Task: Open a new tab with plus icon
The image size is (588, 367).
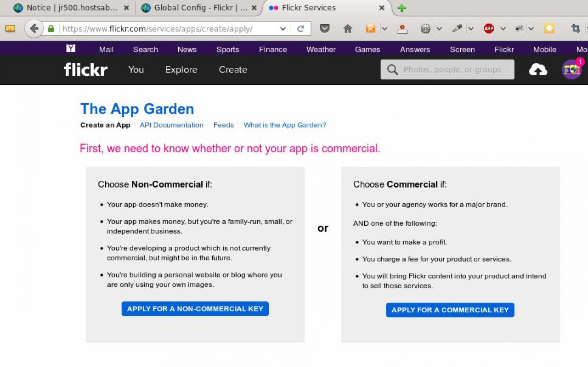Action: pyautogui.click(x=402, y=8)
